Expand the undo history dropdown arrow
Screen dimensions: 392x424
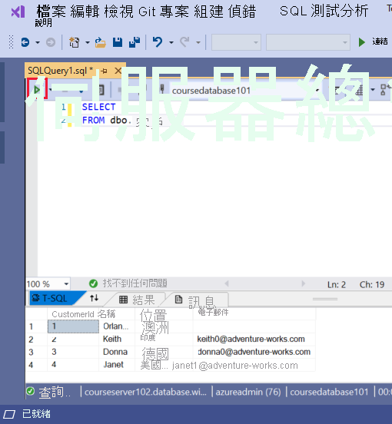pyautogui.click(x=171, y=42)
